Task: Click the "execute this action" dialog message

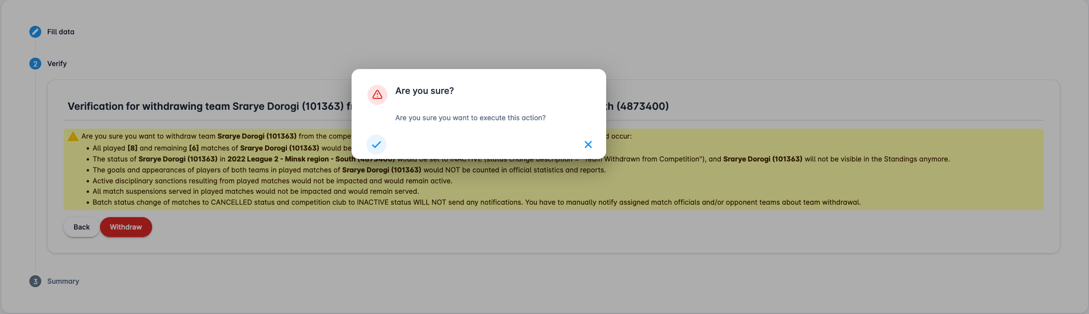Action: click(470, 118)
